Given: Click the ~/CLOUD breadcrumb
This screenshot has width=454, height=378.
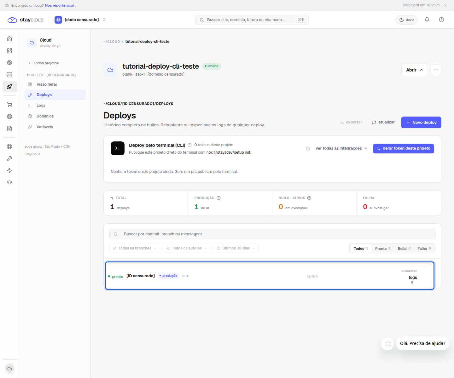Looking at the screenshot, I should [112, 42].
